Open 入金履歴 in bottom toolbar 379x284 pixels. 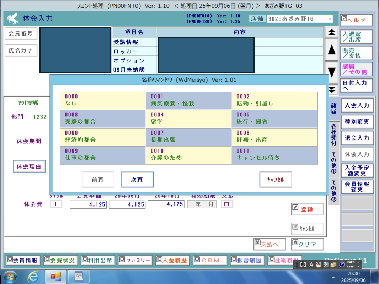172,260
